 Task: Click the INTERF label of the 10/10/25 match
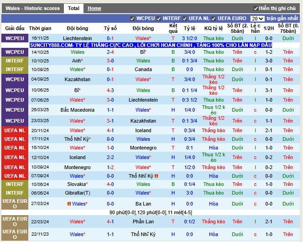15,61
